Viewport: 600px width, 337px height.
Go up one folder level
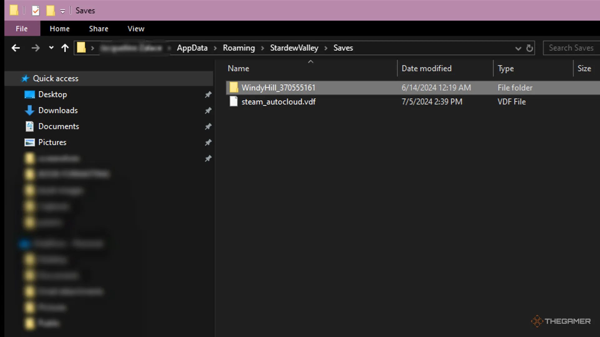pos(65,48)
